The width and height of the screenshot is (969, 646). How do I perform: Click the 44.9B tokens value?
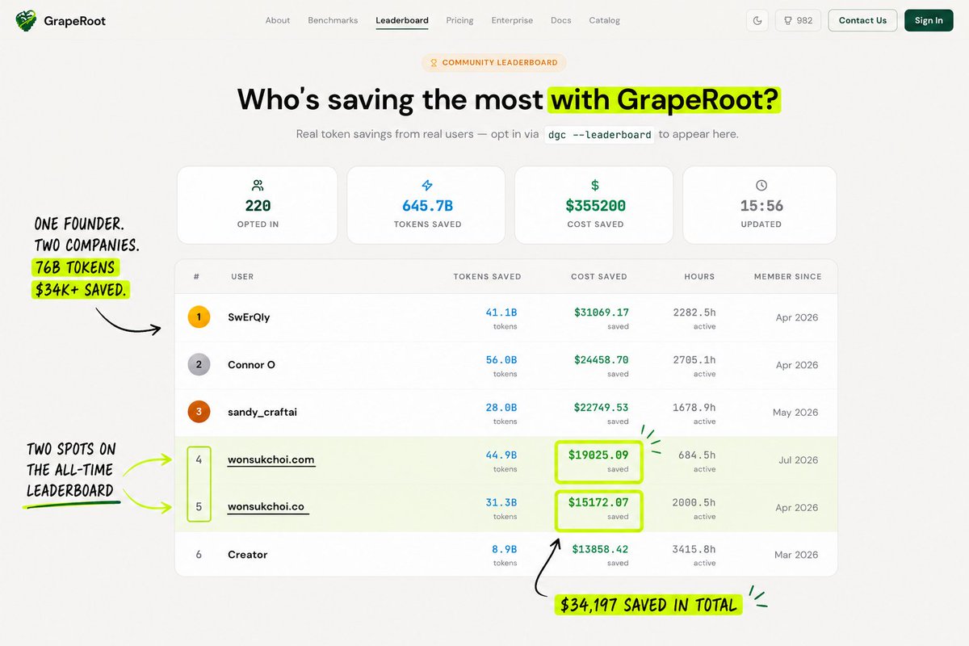pos(501,455)
